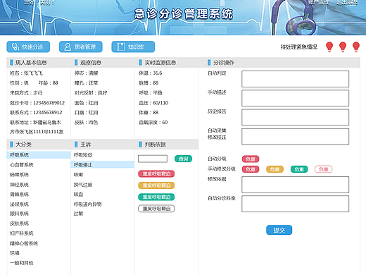366x275 pixels.
Task: Click the 体温 reading 36.6
Action: [x=158, y=73]
